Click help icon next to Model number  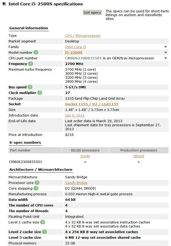point(36,53)
